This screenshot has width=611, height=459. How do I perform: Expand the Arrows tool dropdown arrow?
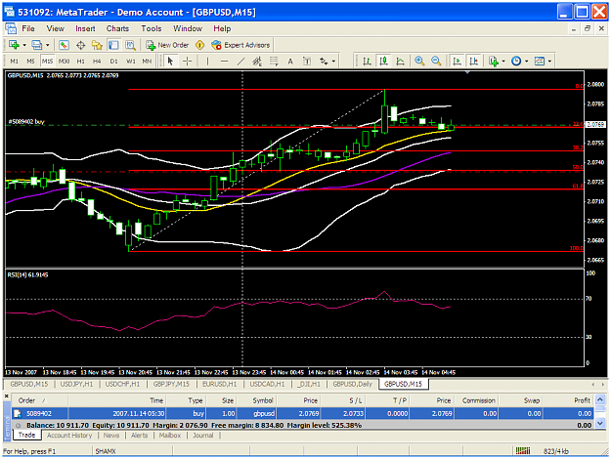click(333, 62)
